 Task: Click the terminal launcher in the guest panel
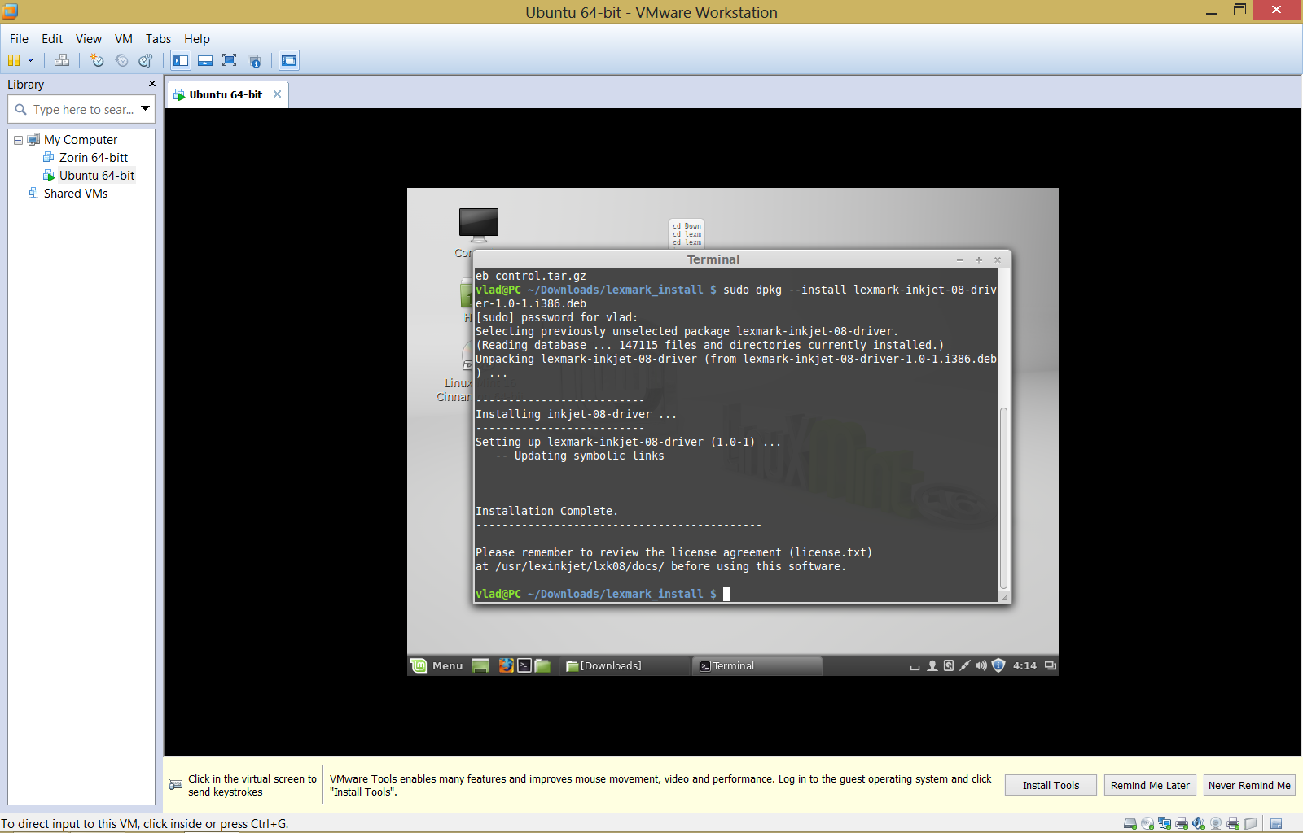click(524, 665)
